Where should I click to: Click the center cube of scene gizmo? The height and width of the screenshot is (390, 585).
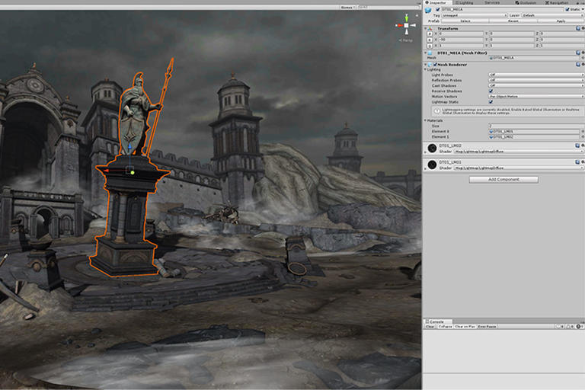click(x=407, y=25)
